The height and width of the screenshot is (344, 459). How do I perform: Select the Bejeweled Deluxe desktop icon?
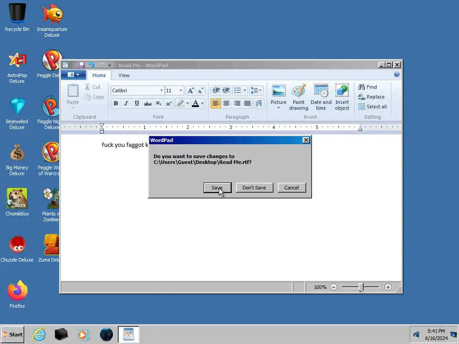point(17,113)
